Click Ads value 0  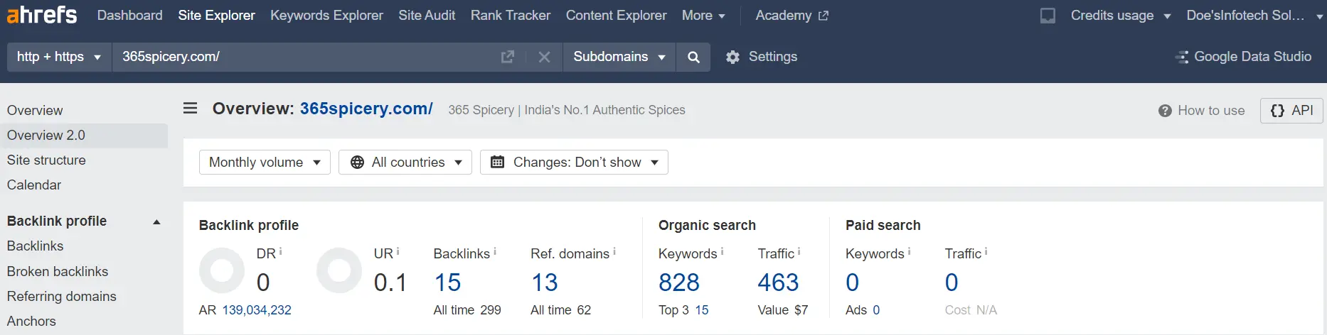876,310
